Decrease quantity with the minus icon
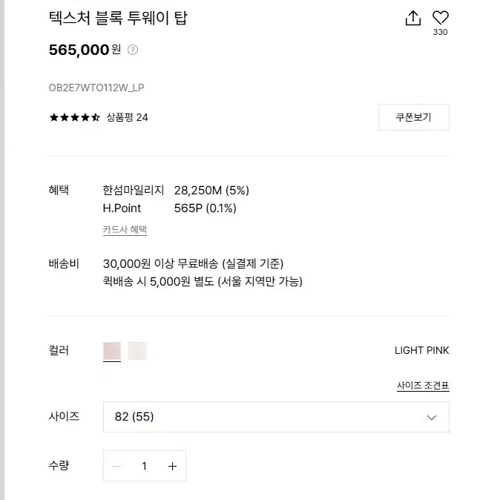 click(x=116, y=466)
